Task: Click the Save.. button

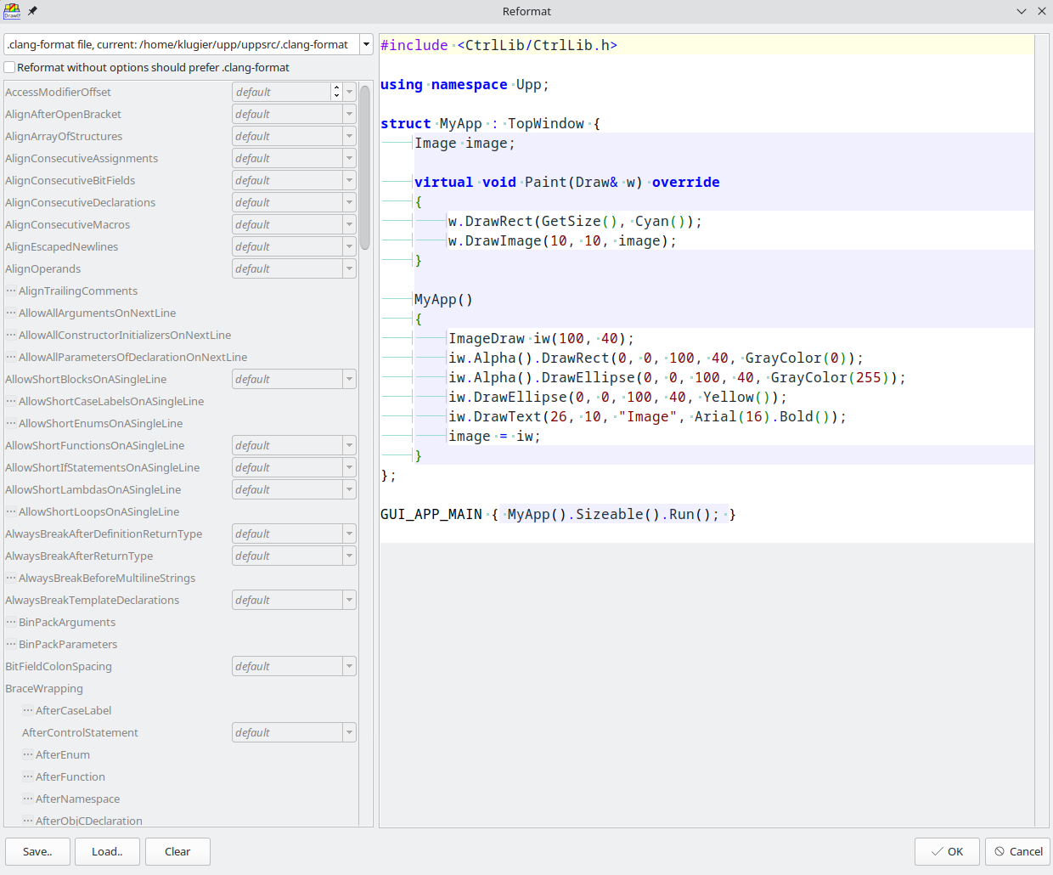Action: pos(37,851)
